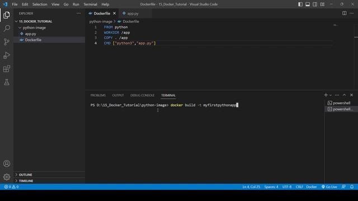Open the Search view in activity bar
The height and width of the screenshot is (201, 358).
click(x=7, y=28)
